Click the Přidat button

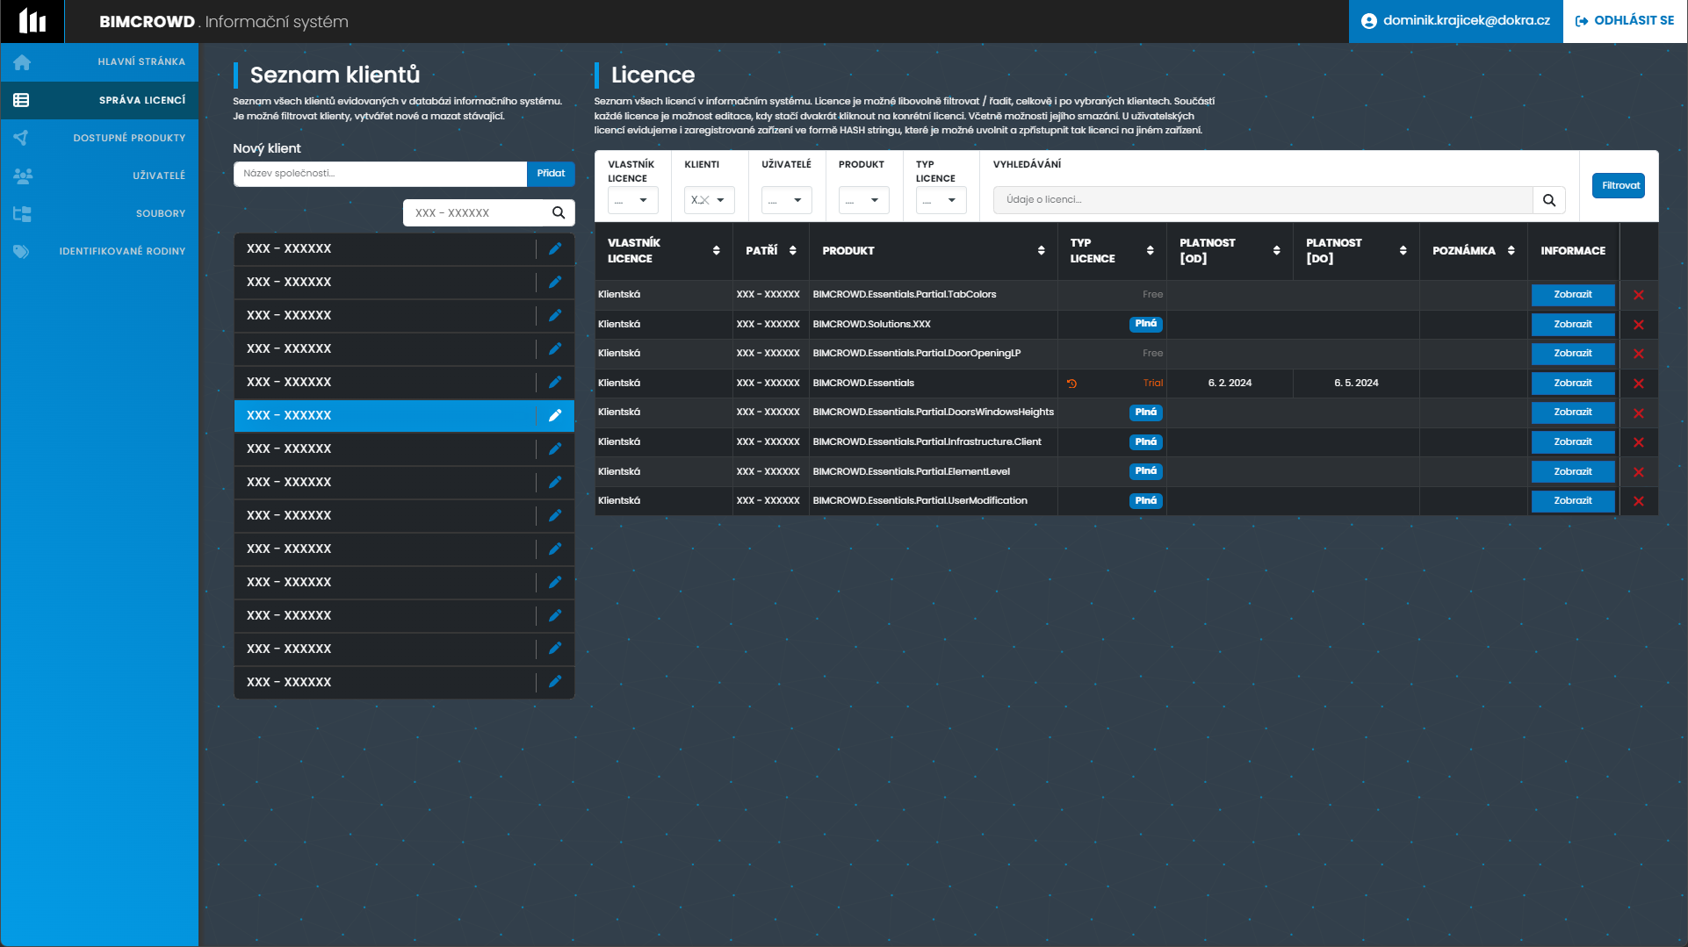551,174
